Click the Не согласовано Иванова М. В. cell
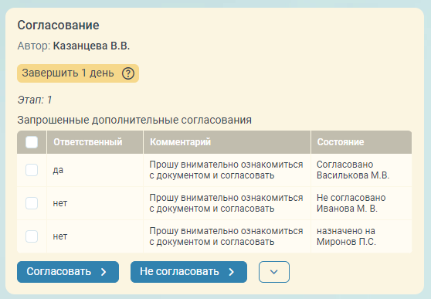The image size is (431, 299). 361,203
